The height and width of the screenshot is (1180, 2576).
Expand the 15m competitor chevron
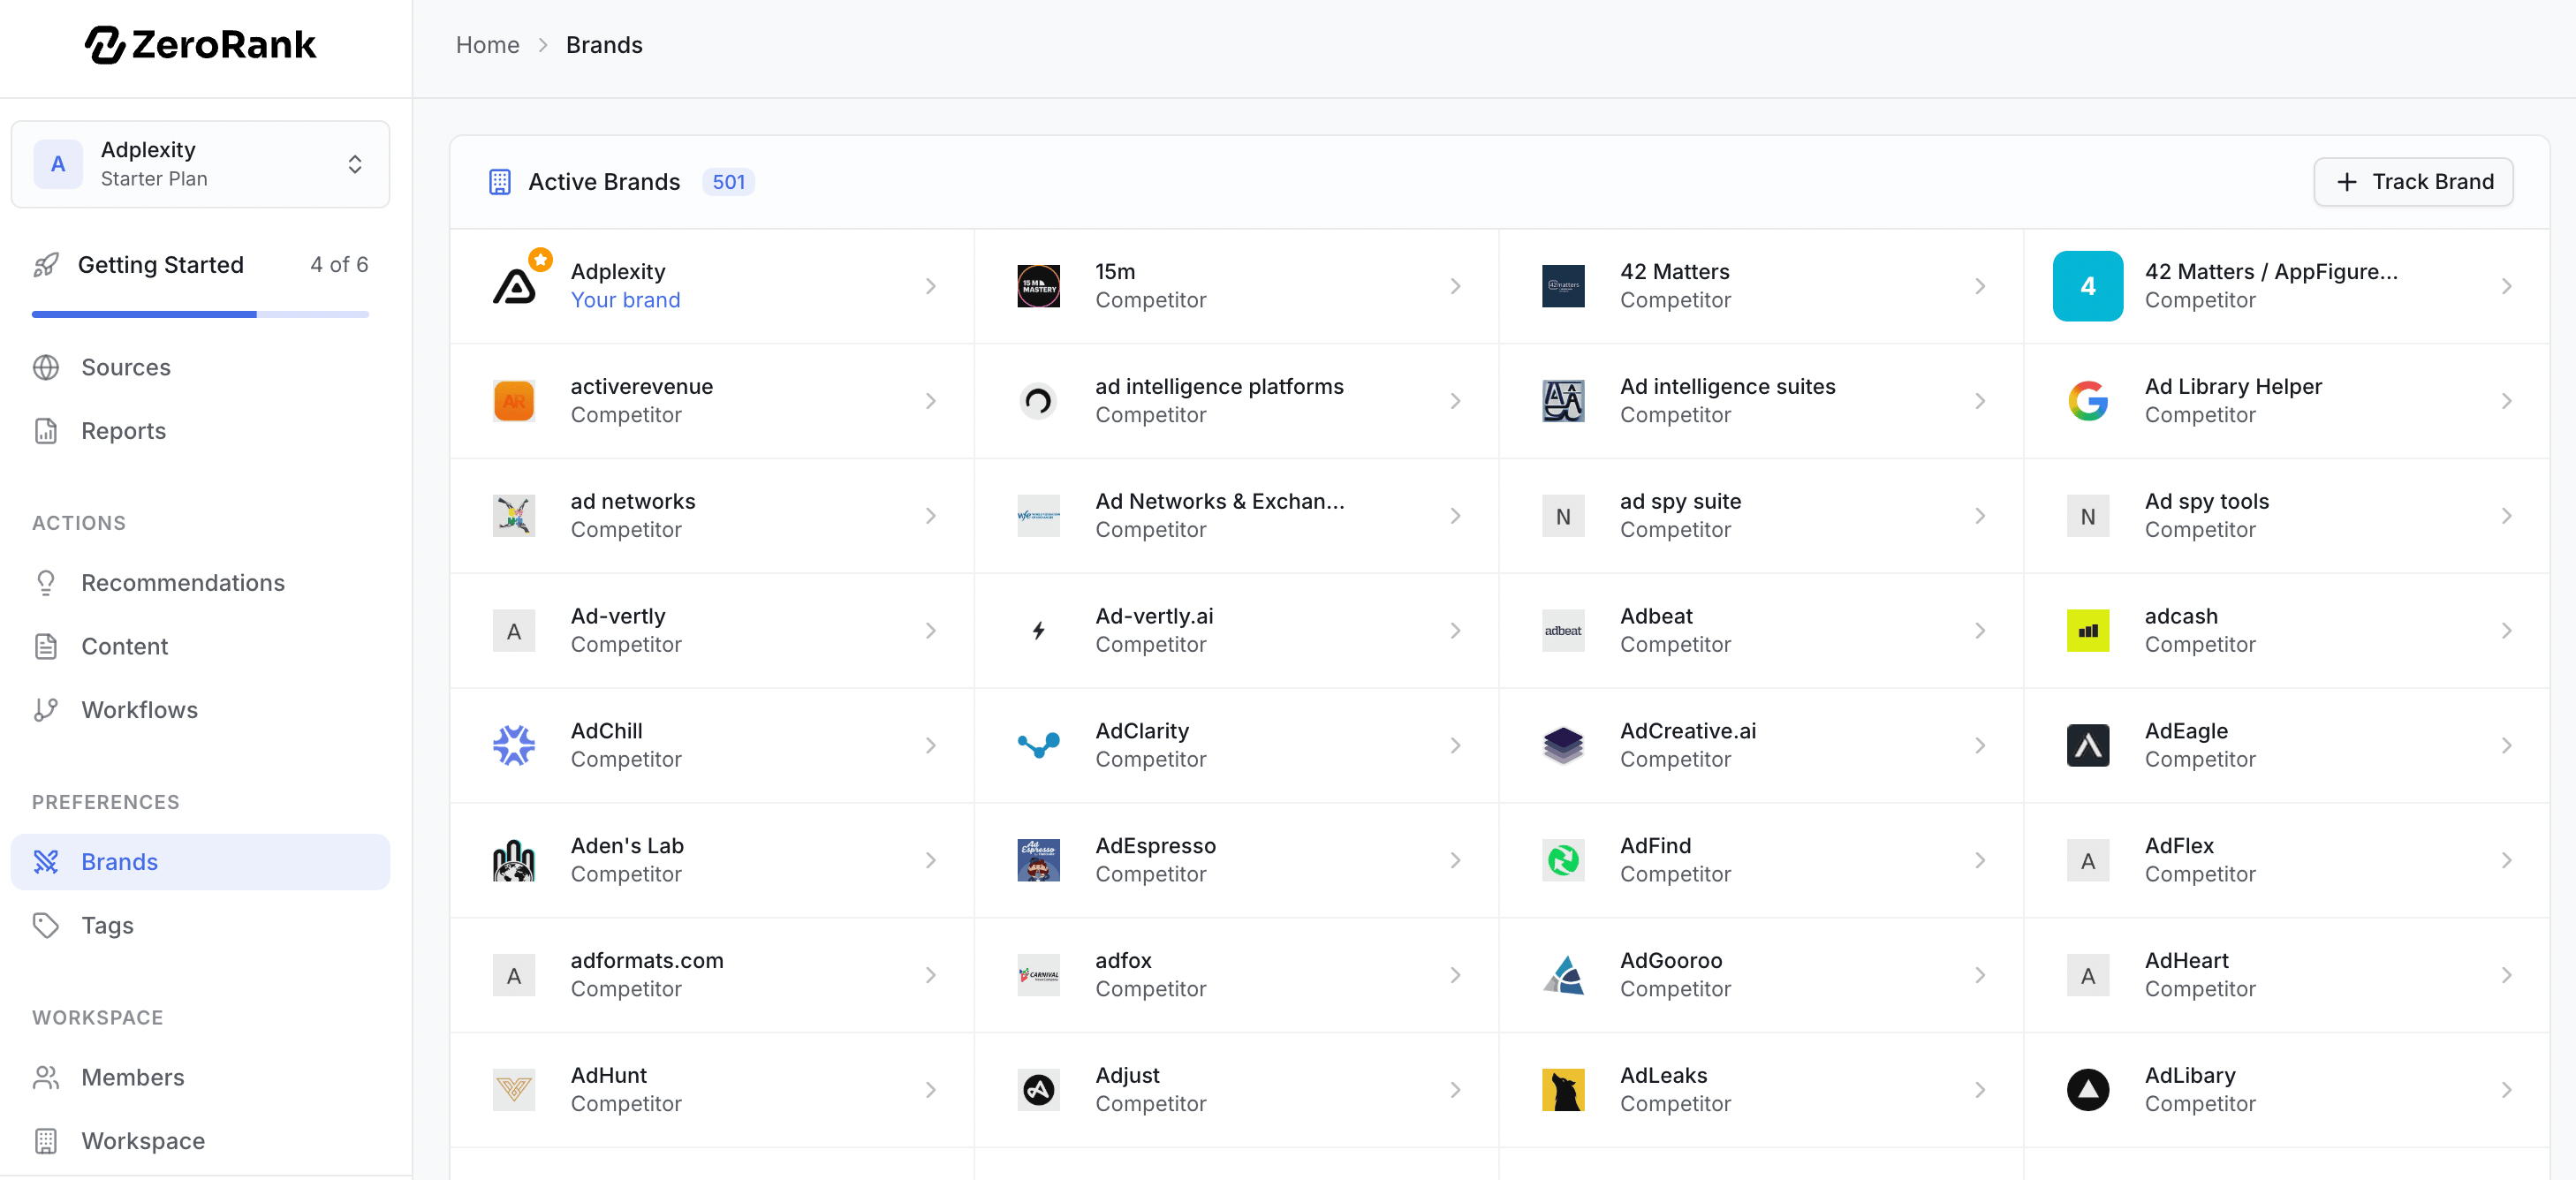point(1456,286)
